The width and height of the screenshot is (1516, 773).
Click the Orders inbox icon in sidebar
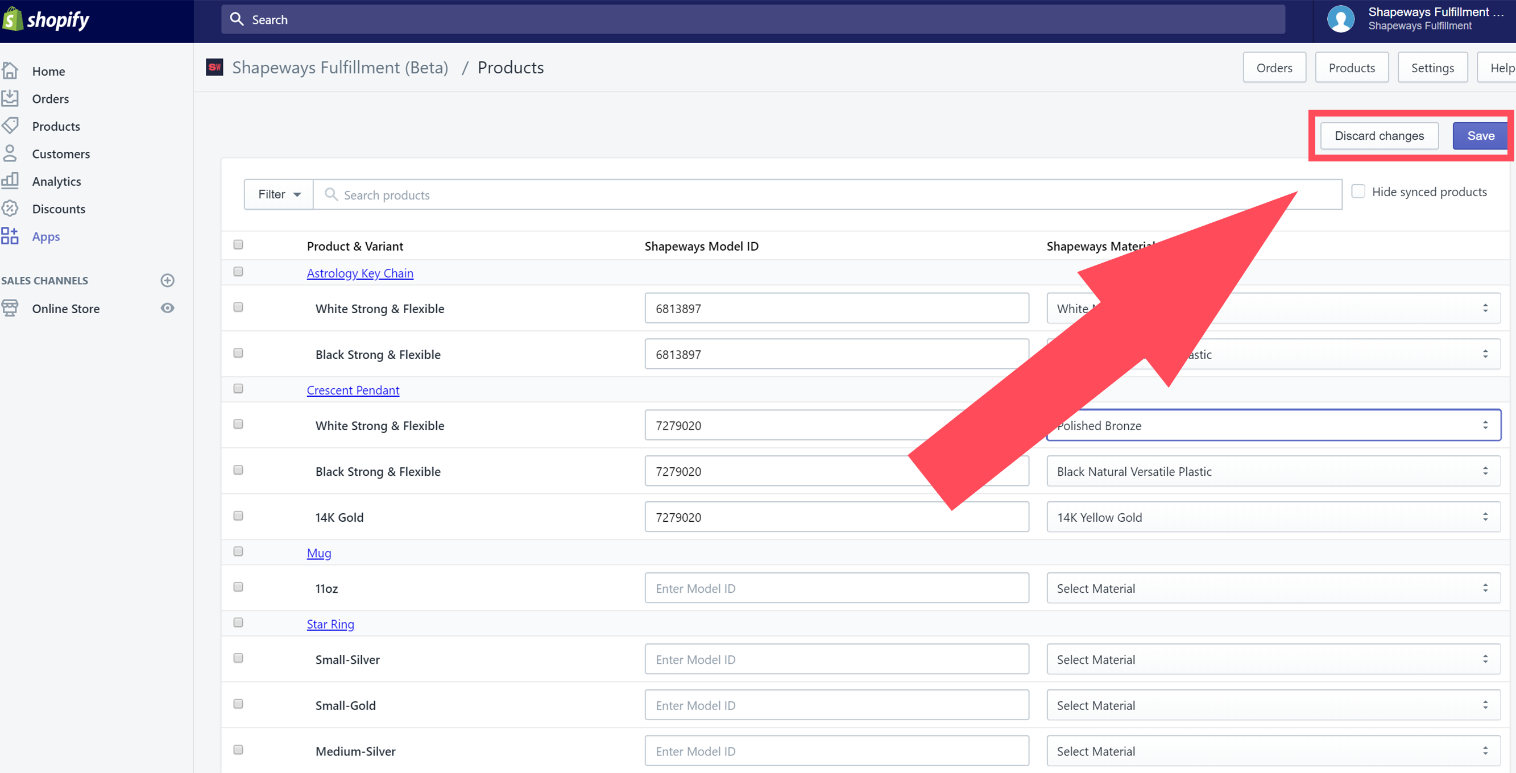tap(10, 98)
